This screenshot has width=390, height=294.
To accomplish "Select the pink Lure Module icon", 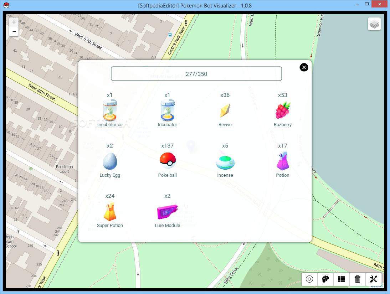I will (x=168, y=212).
